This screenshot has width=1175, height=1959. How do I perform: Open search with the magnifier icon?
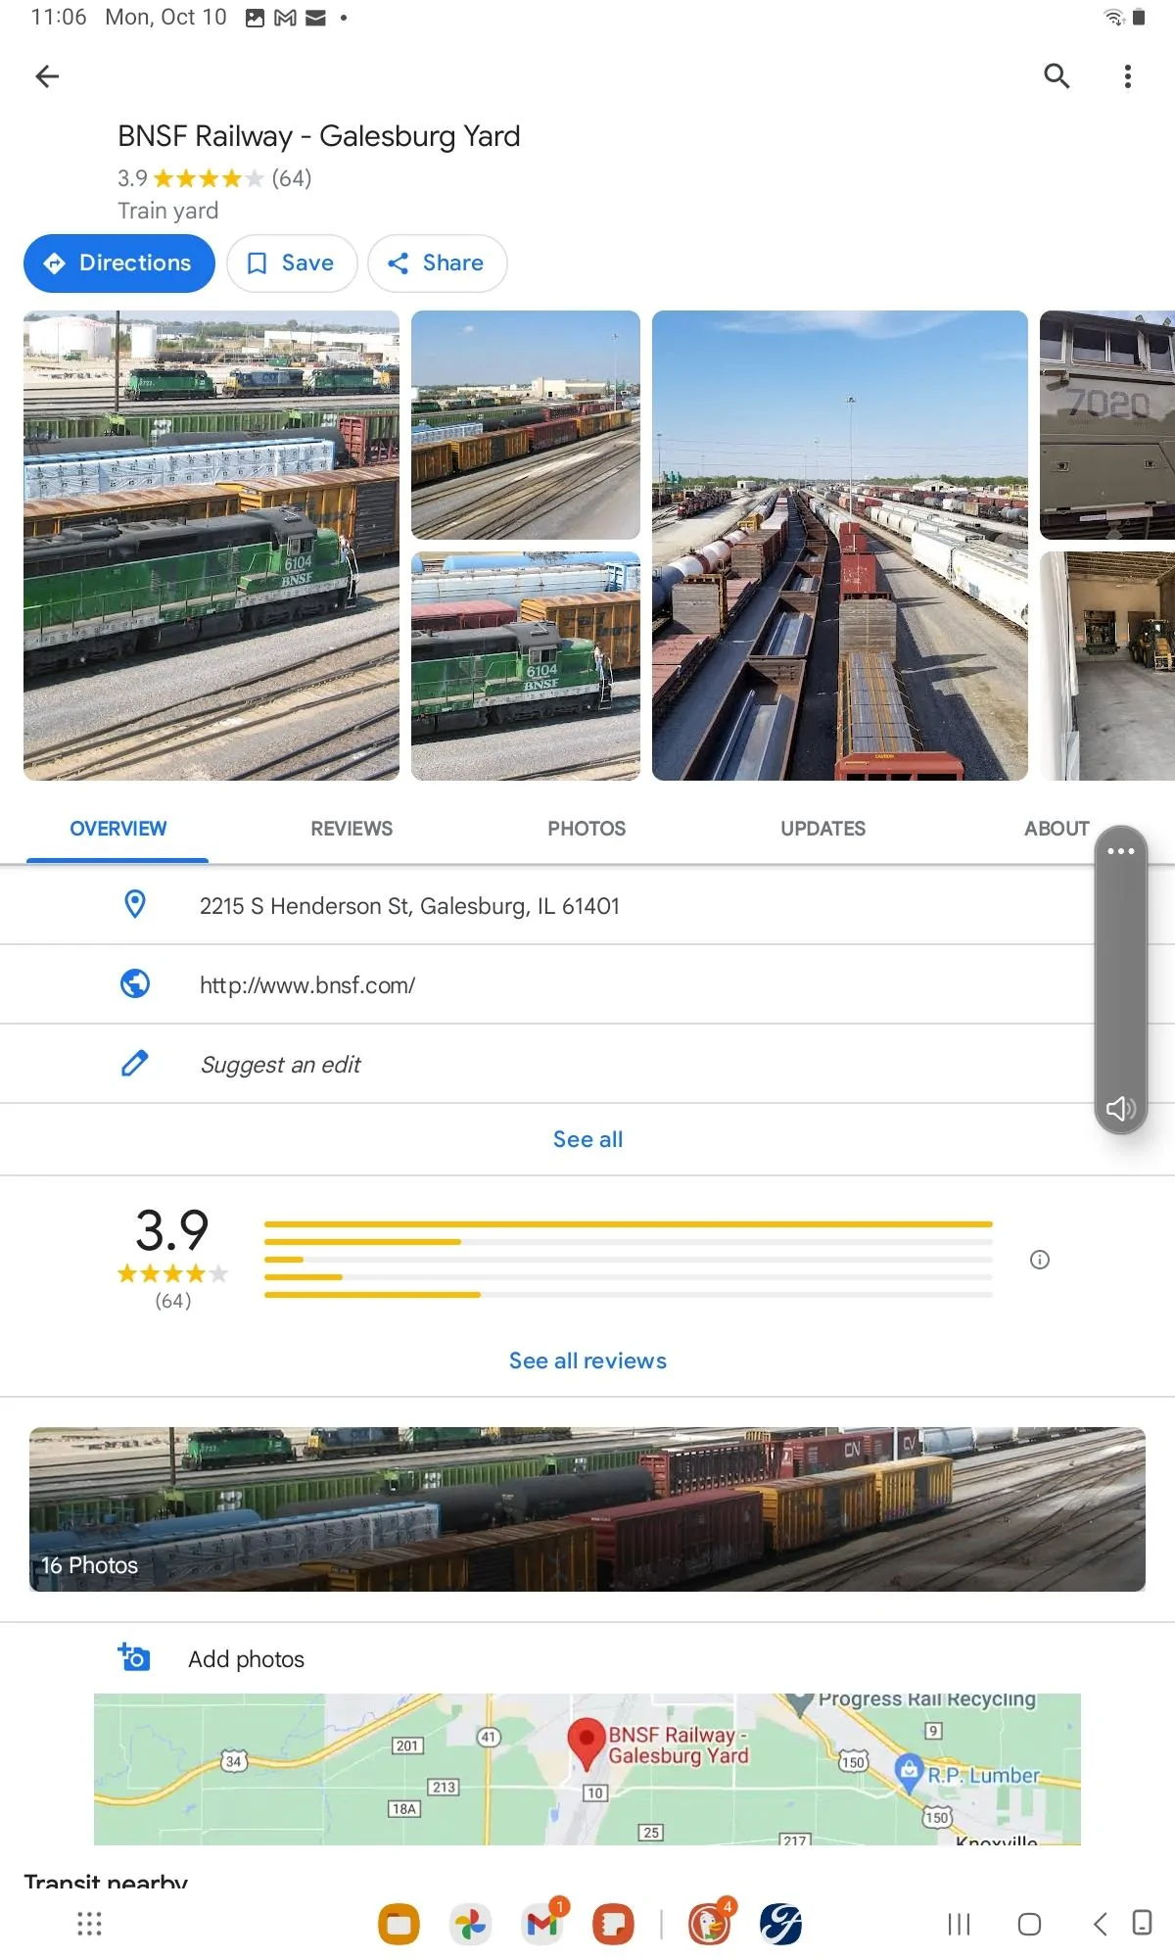click(x=1057, y=76)
